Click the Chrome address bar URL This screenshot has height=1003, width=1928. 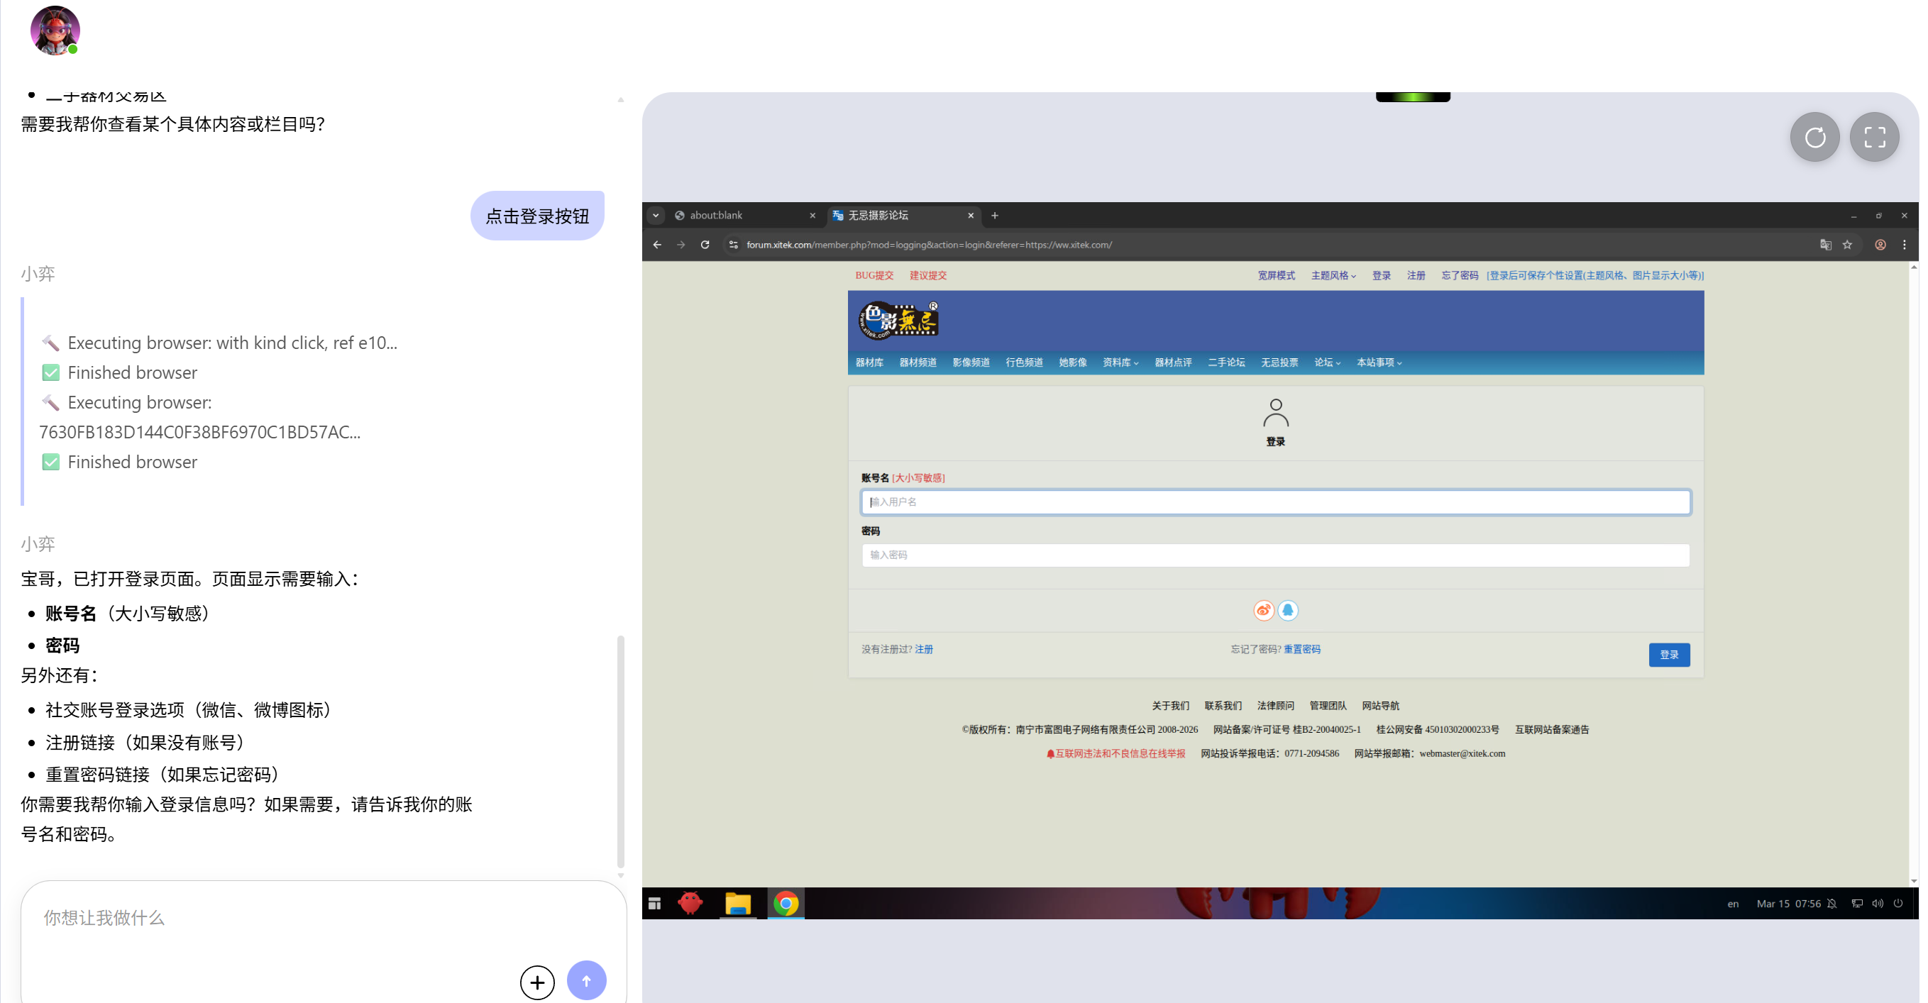[x=929, y=245]
